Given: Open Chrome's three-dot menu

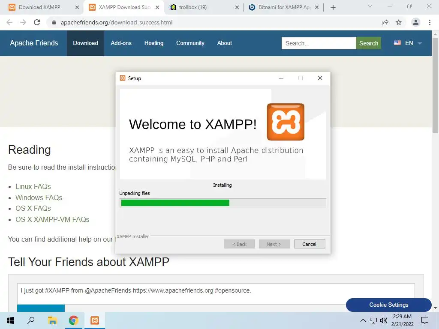Looking at the screenshot, I should (x=430, y=22).
